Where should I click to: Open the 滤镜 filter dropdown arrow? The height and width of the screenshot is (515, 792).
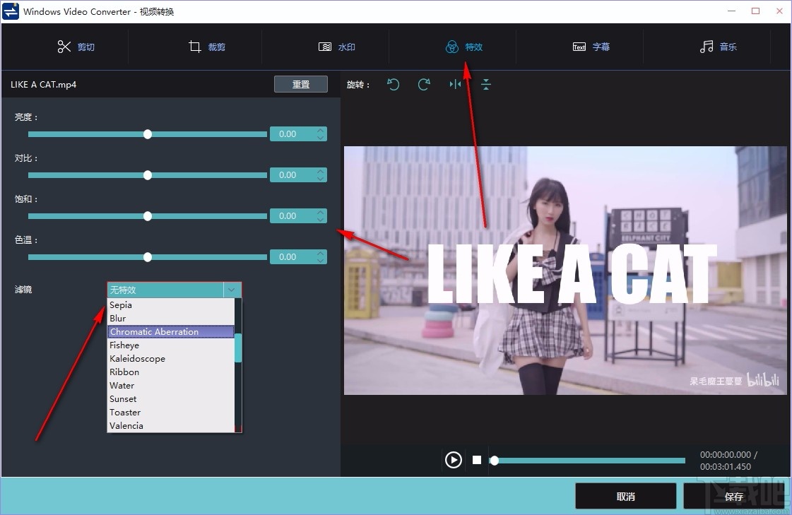(232, 290)
